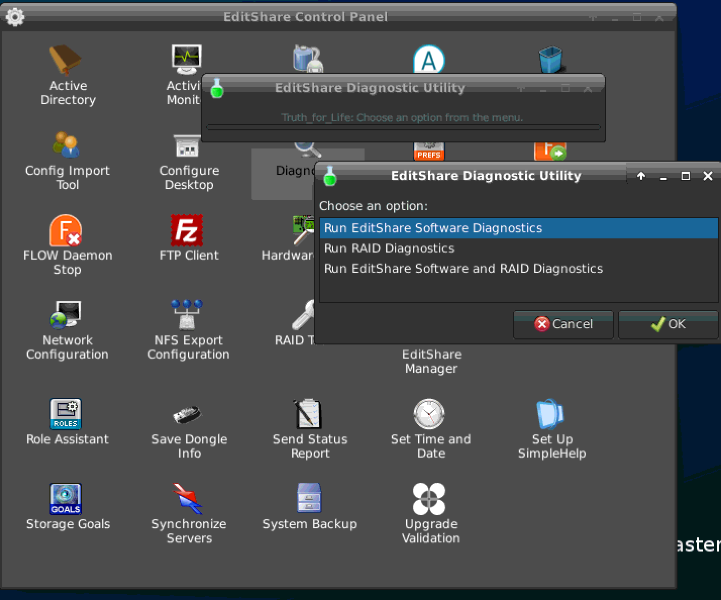Click the RAID wrench icon
Image resolution: width=721 pixels, height=600 pixels.
pyautogui.click(x=303, y=315)
